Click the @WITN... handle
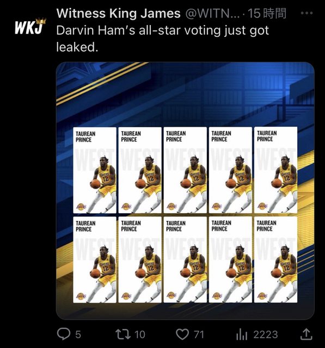325x348 pixels. [212, 14]
